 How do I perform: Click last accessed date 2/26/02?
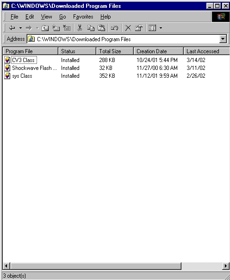coord(196,76)
